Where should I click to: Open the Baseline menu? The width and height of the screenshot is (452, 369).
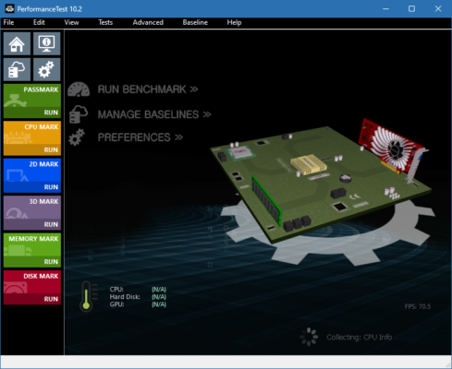tap(195, 22)
